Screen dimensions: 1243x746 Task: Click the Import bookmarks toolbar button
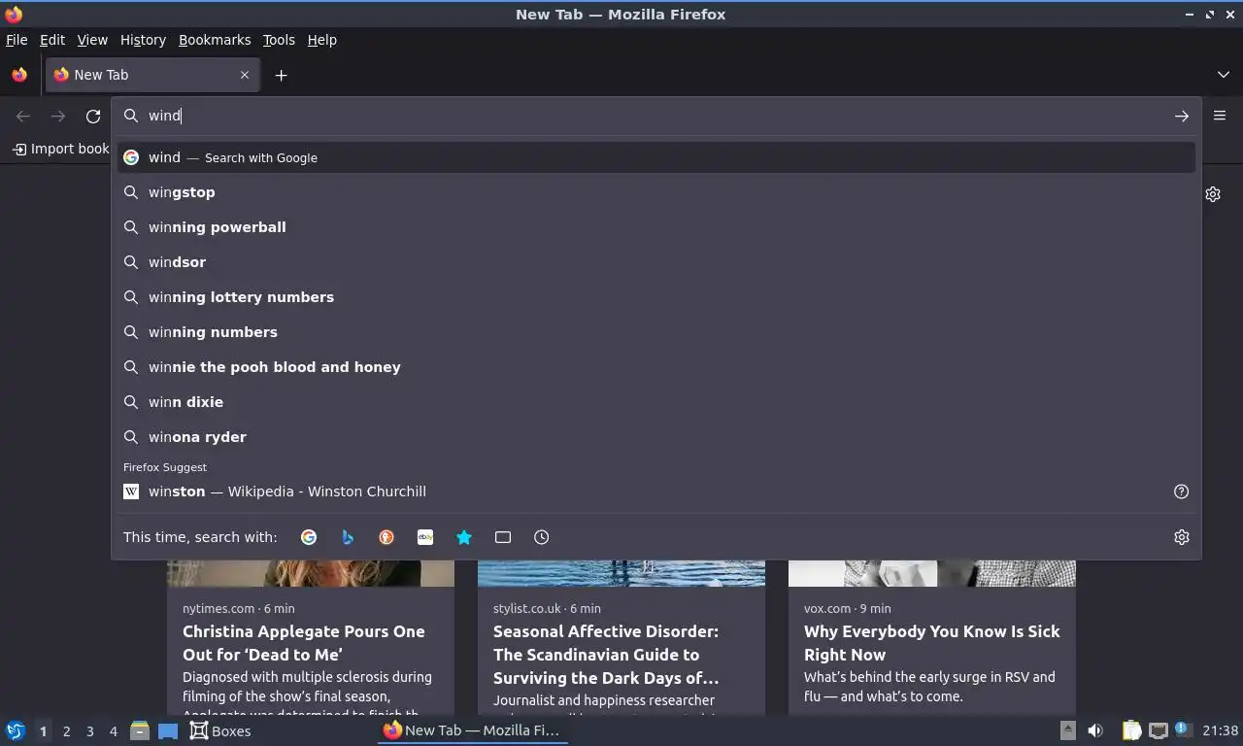pos(60,149)
